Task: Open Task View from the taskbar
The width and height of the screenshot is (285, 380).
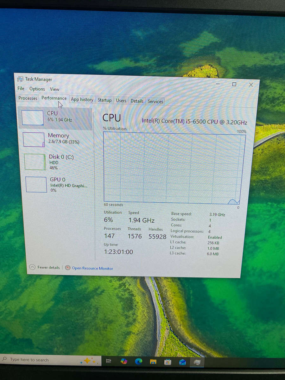Action: point(109,361)
